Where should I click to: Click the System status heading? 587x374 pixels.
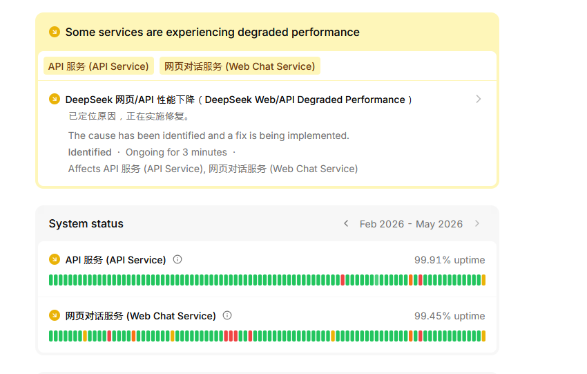tap(86, 224)
